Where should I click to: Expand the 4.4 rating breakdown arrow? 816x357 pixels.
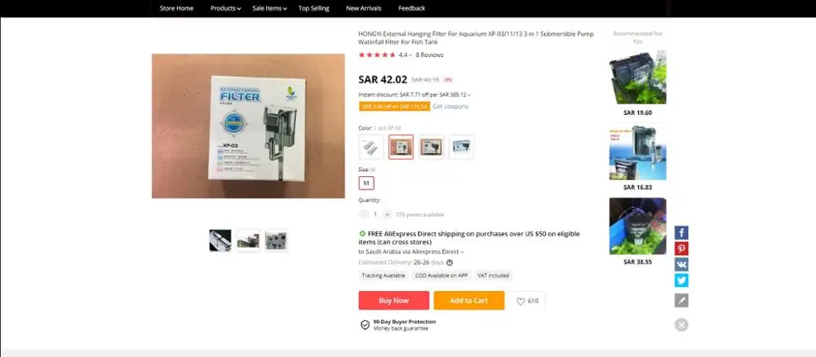(410, 55)
